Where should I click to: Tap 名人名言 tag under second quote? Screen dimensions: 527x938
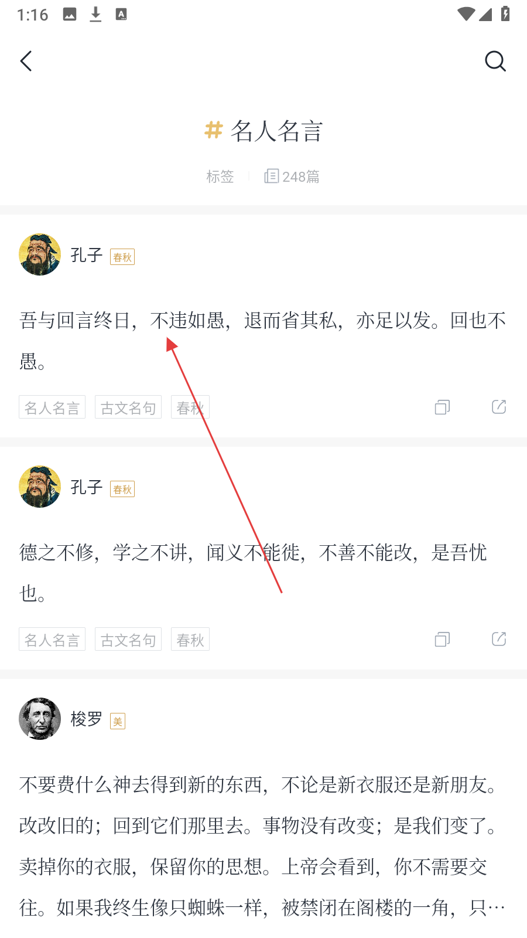52,640
